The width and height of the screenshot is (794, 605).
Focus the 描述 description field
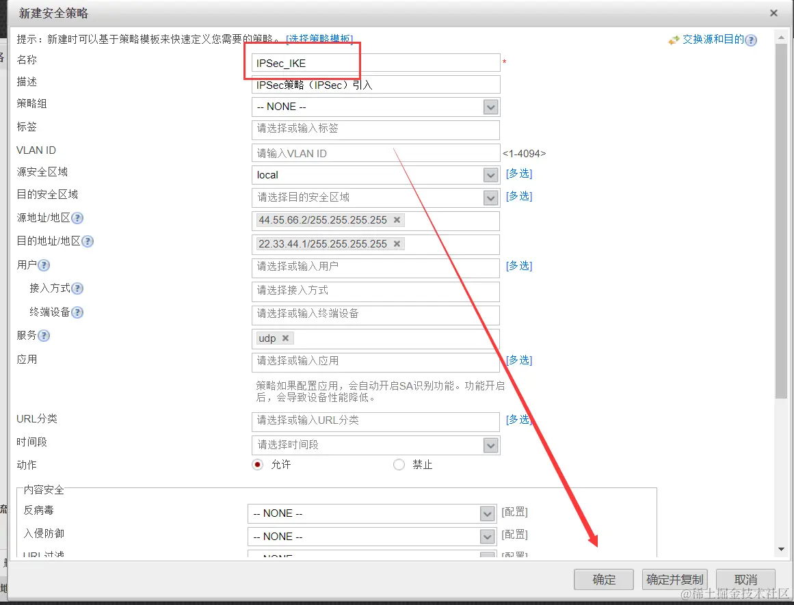point(375,85)
